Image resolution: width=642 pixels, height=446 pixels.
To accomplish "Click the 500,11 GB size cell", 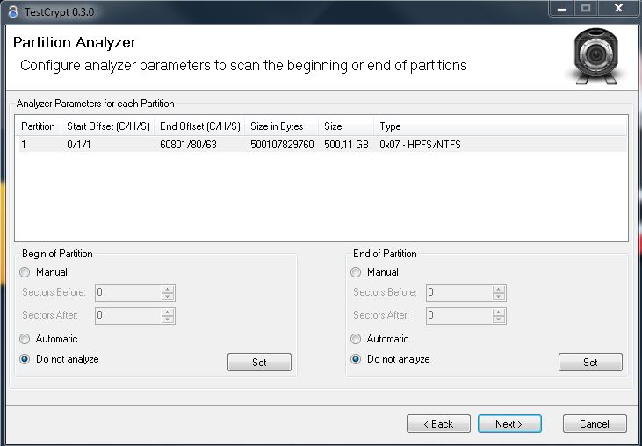I will [x=346, y=145].
